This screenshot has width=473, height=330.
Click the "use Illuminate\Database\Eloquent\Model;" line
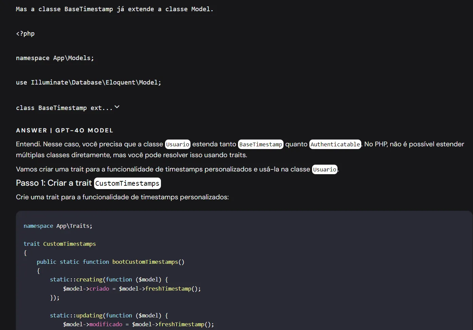(x=88, y=82)
